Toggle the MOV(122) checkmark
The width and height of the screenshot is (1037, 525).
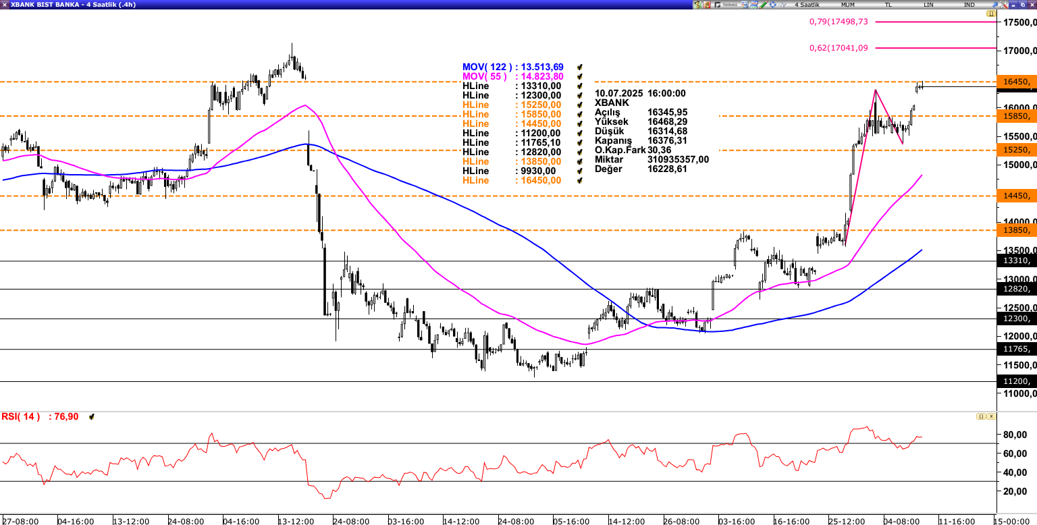579,67
